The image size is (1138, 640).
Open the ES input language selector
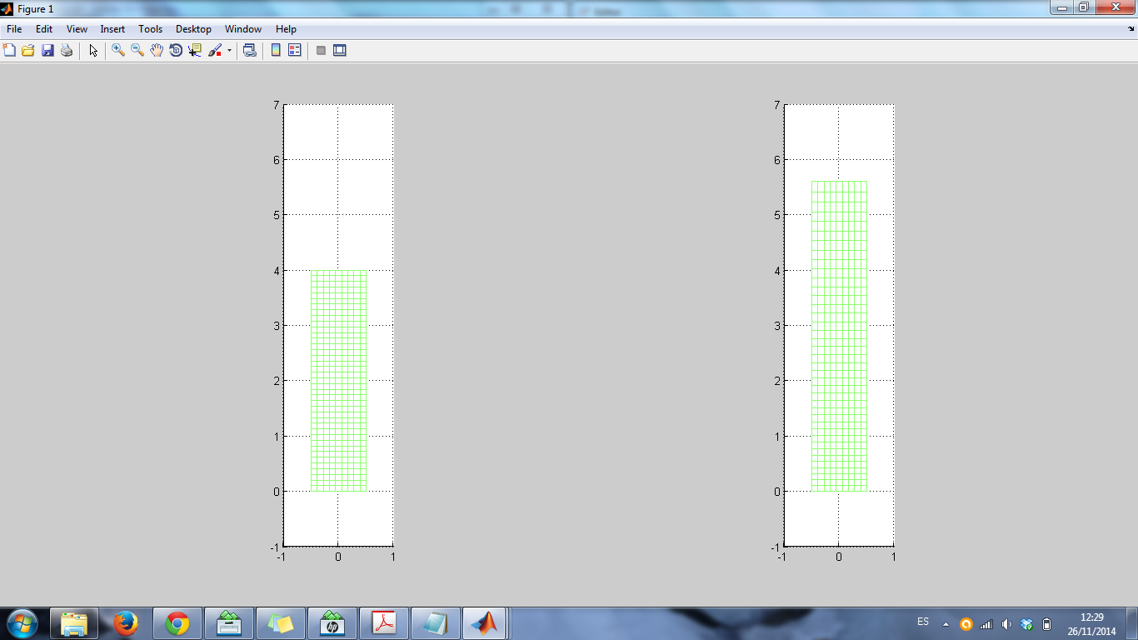pyautogui.click(x=923, y=622)
